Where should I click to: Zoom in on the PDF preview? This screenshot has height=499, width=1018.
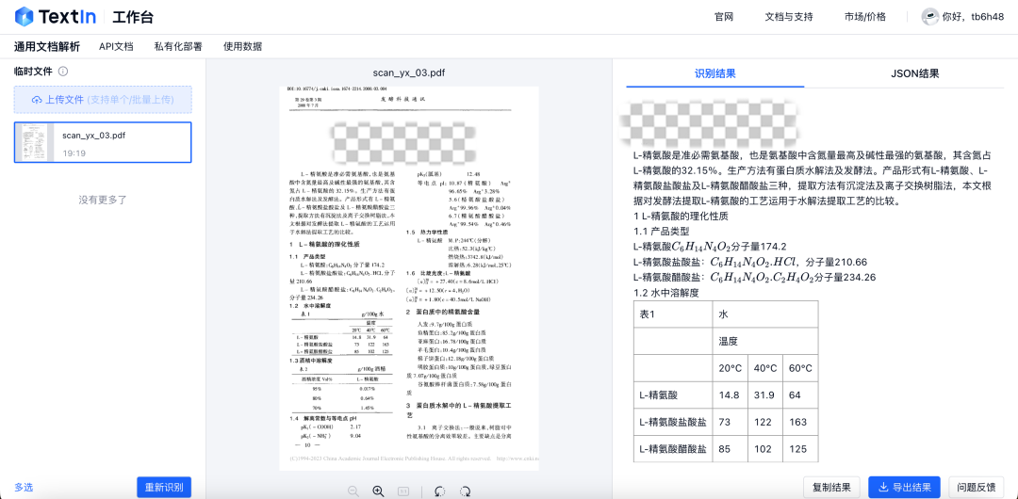378,491
